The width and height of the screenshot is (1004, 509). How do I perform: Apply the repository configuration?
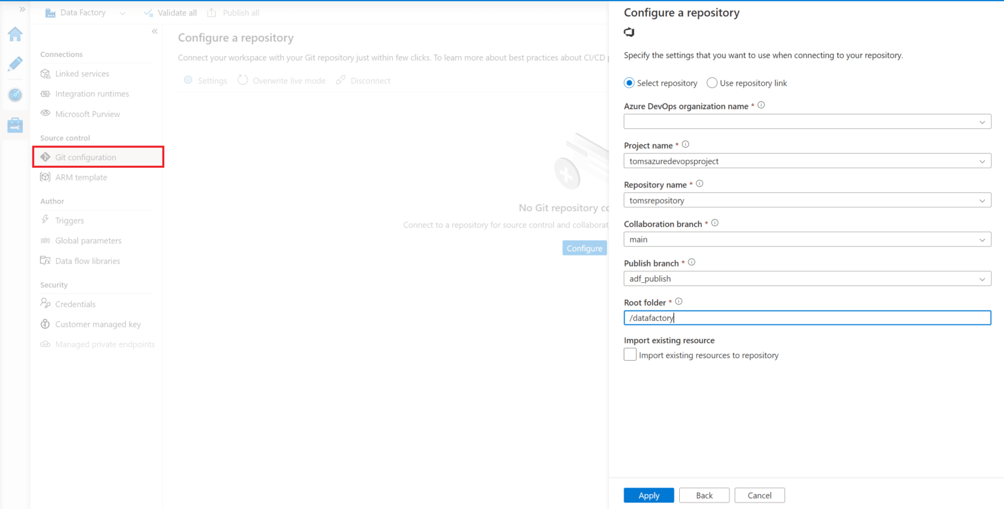point(648,495)
